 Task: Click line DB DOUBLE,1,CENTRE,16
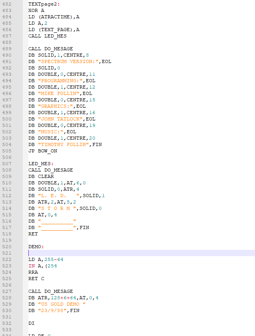pos(62,113)
